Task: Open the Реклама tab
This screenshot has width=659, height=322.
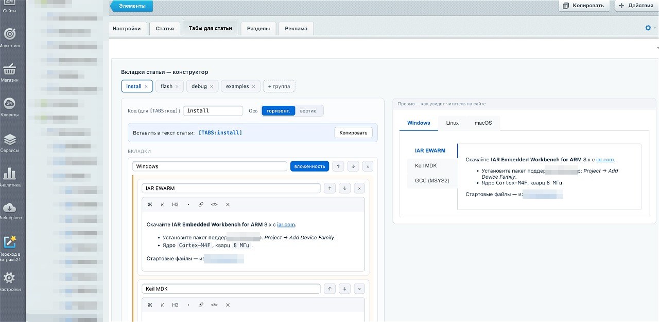Action: [296, 29]
